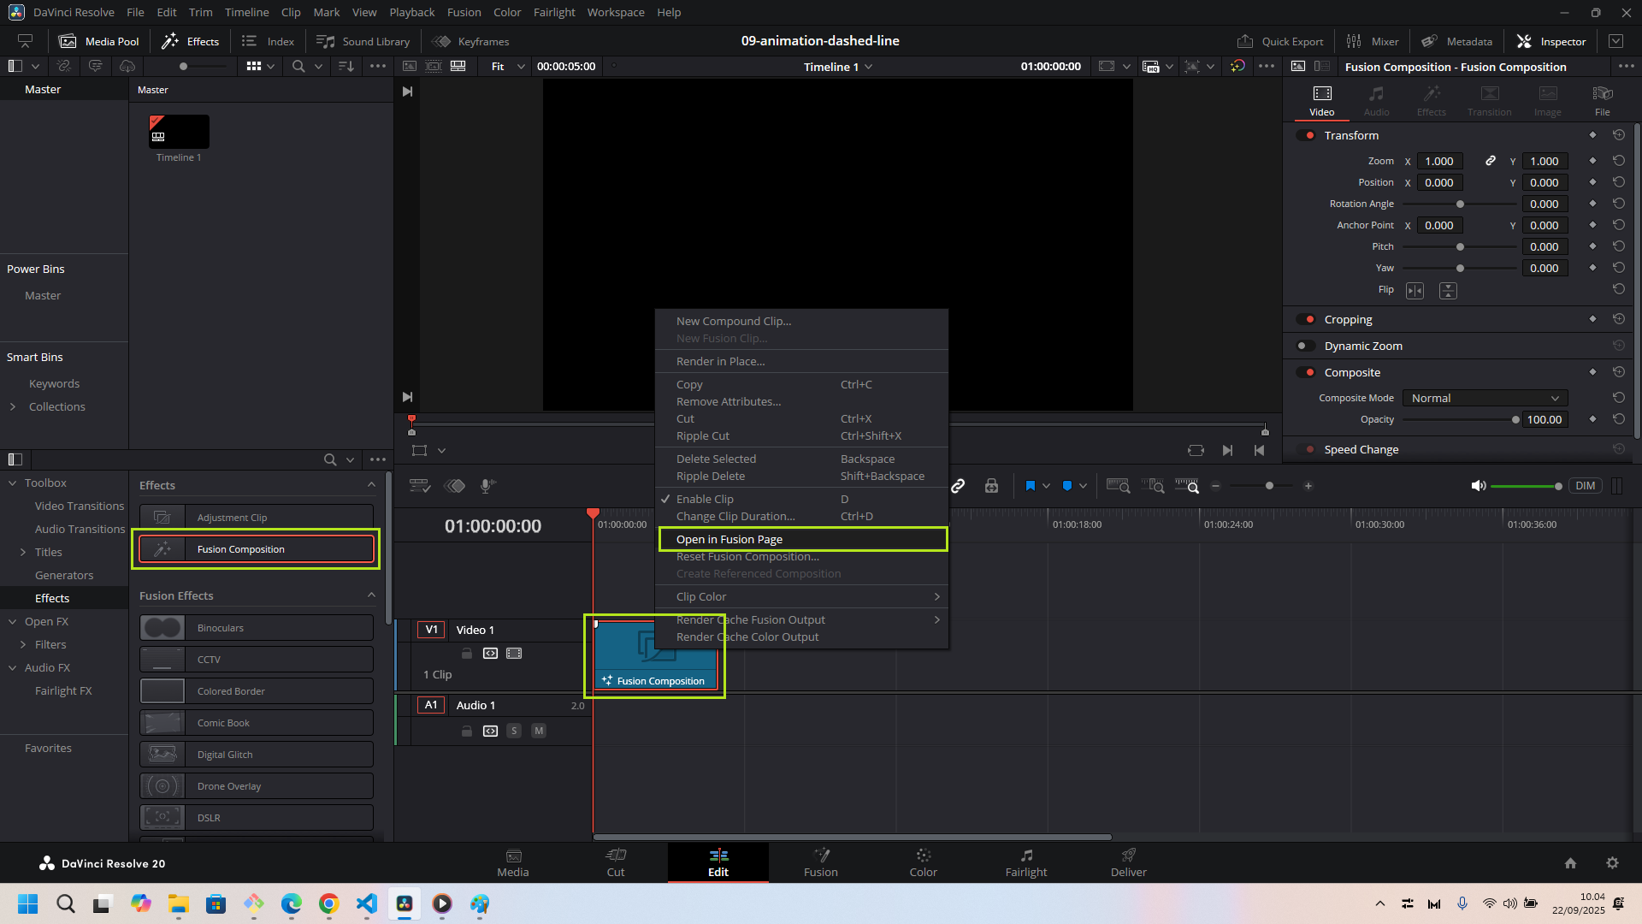Adjust the Opacity slider handle

1515,419
